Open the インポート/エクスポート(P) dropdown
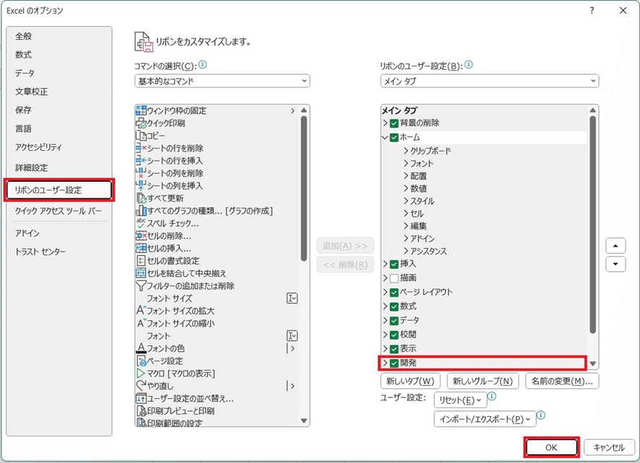The width and height of the screenshot is (640, 463). 485,418
